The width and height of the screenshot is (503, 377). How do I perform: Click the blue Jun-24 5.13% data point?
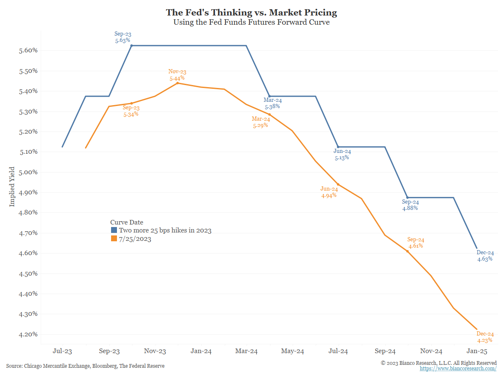(x=338, y=147)
